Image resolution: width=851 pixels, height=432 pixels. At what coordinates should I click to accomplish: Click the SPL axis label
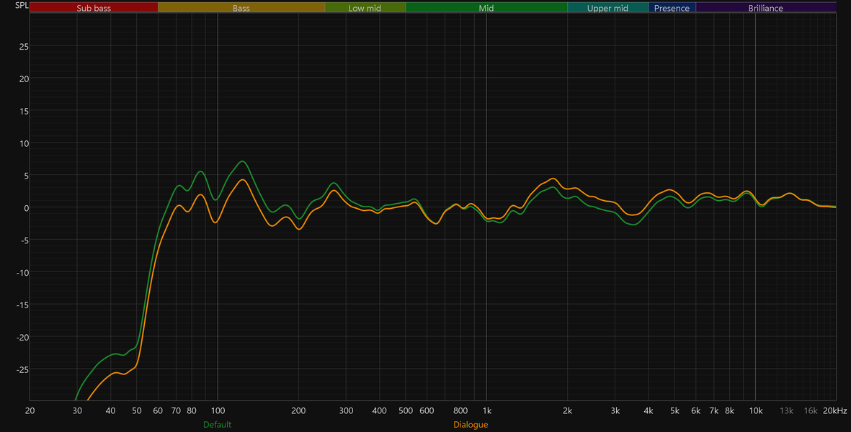[x=22, y=6]
